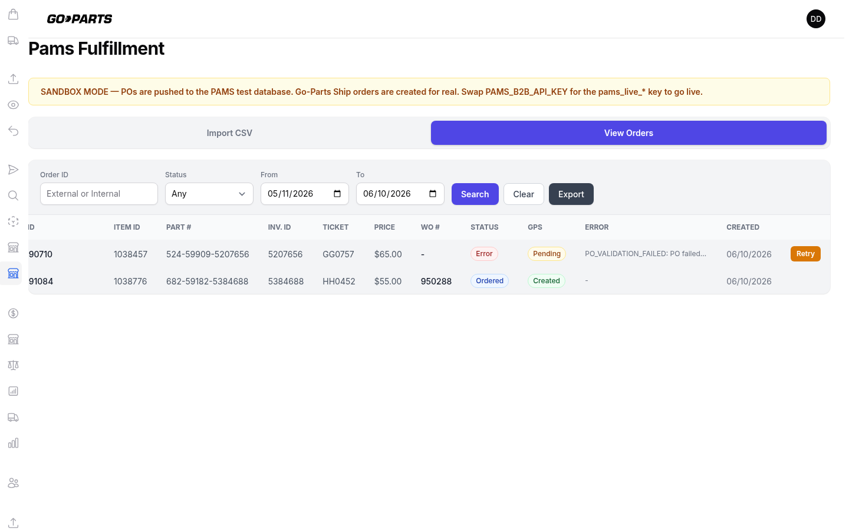Click ticket HH0452
Viewport: 849px width, 530px height.
click(339, 281)
